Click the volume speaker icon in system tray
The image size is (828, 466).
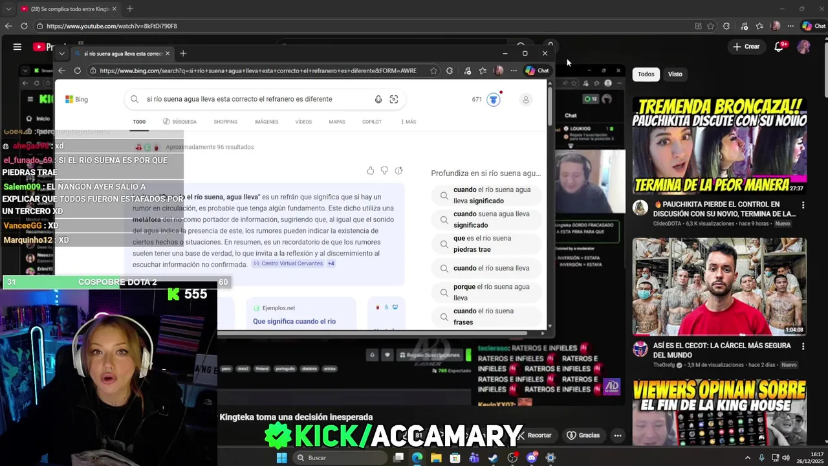pos(786,458)
